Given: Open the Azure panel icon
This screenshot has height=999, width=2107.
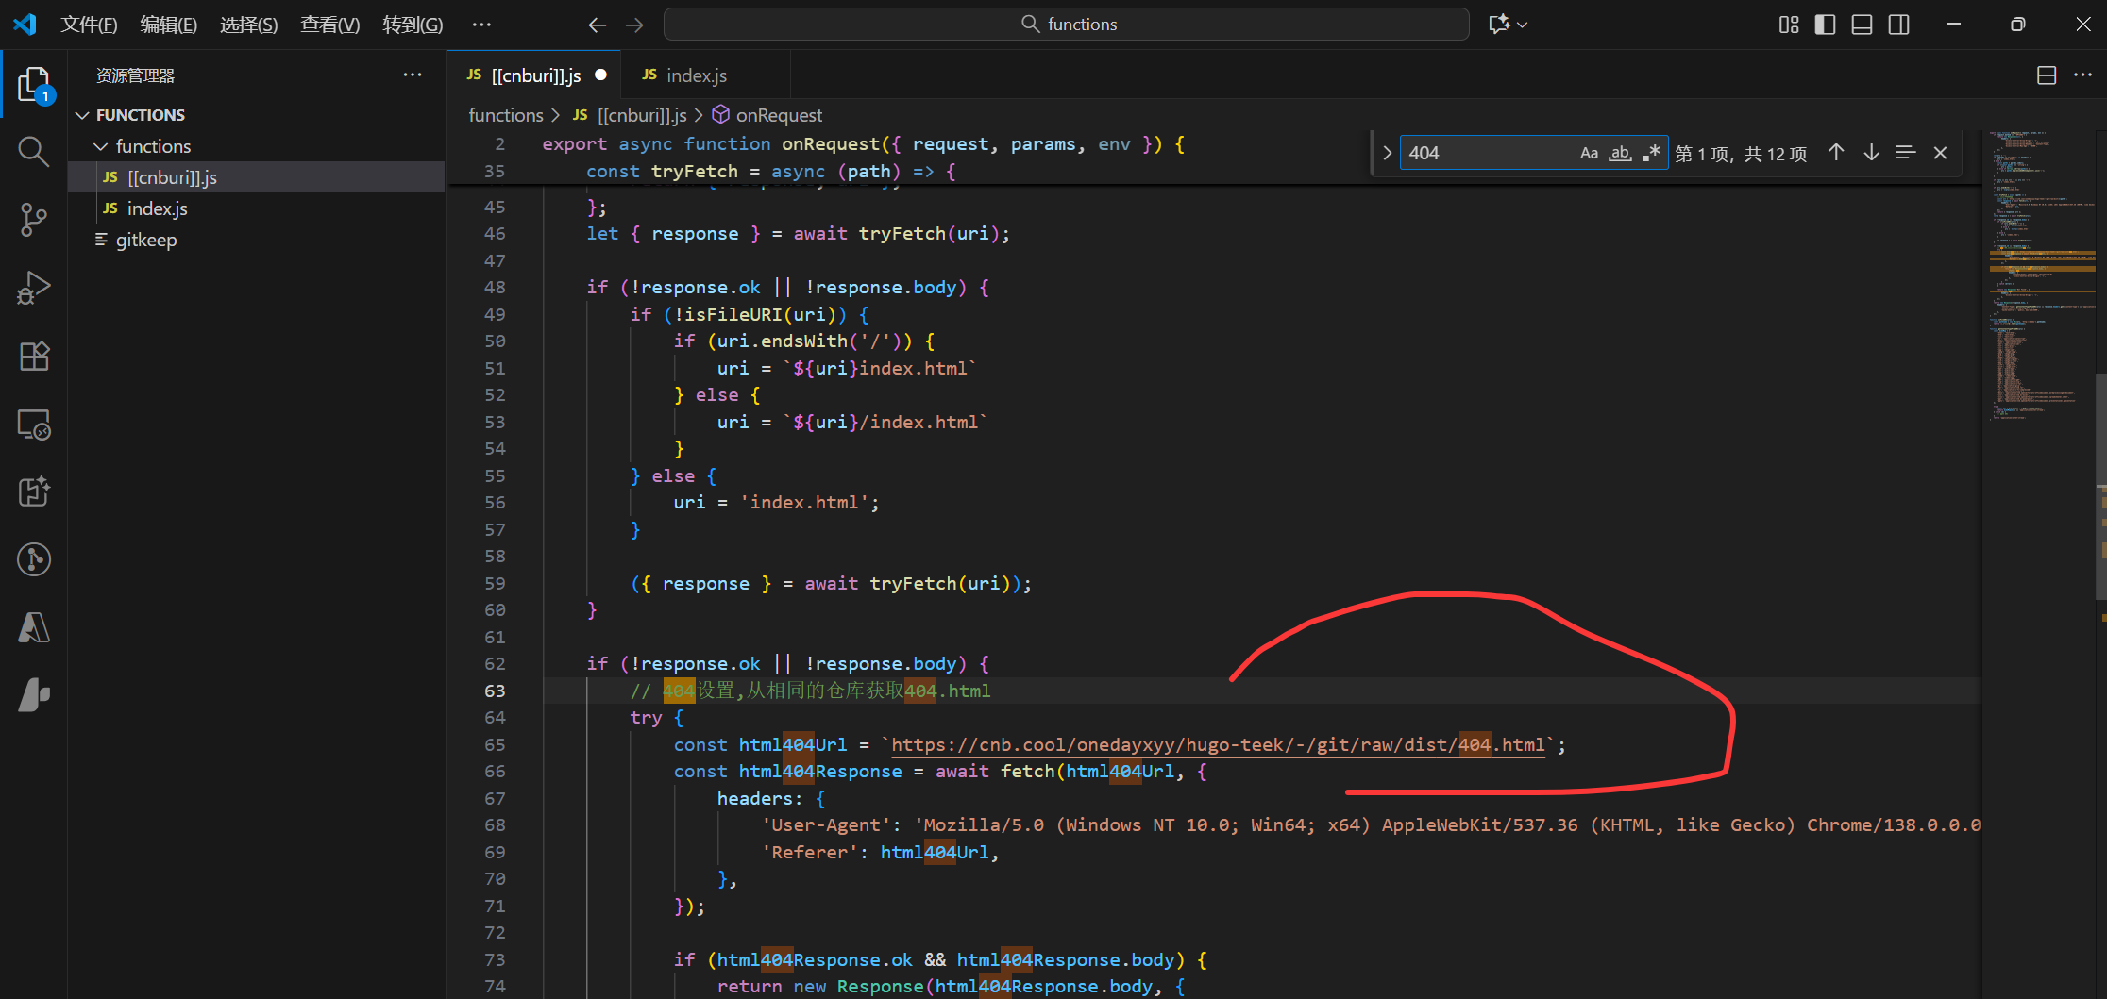Looking at the screenshot, I should (34, 627).
